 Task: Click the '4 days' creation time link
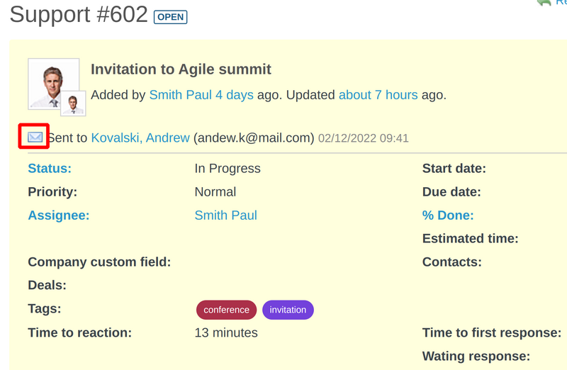pyautogui.click(x=235, y=95)
